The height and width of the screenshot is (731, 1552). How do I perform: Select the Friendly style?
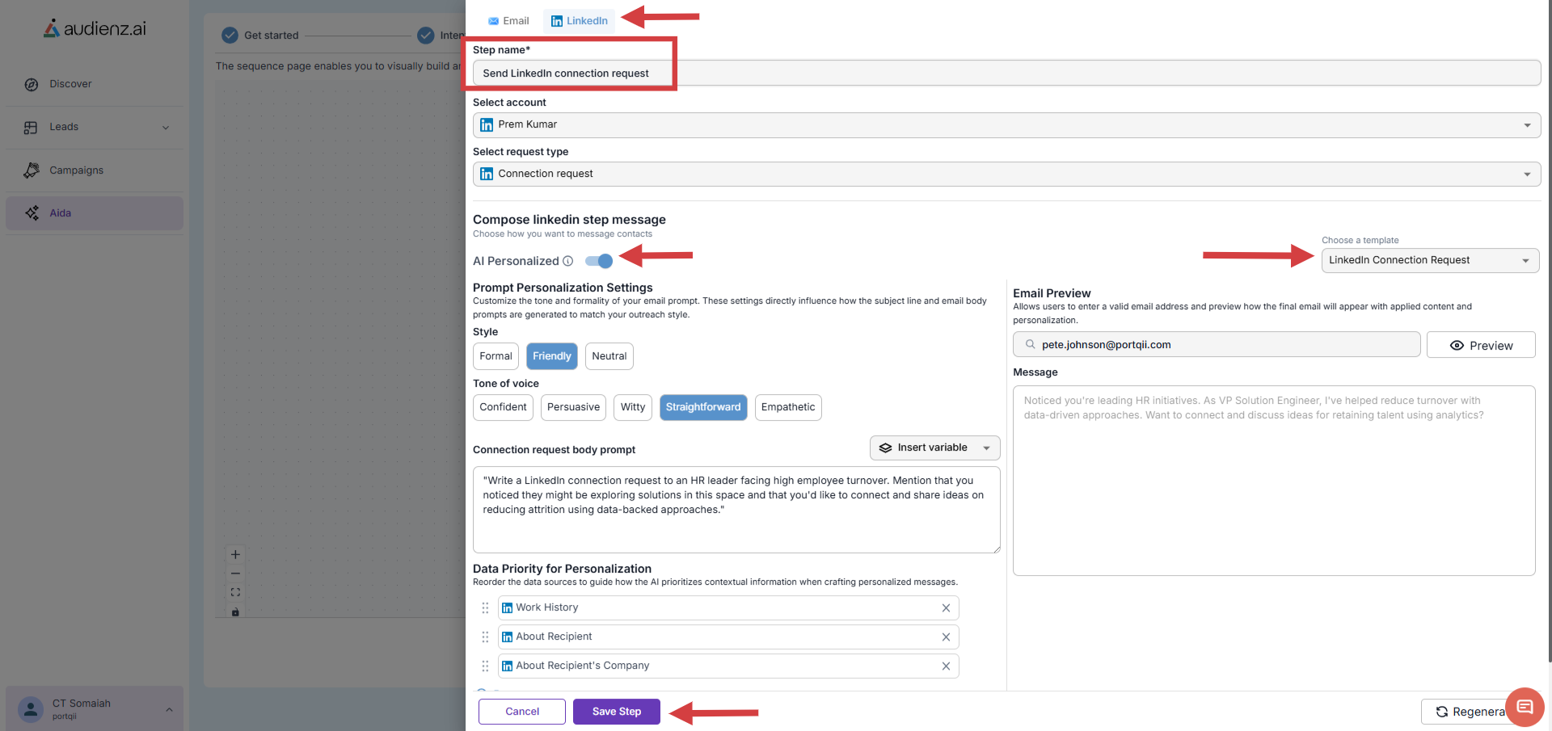coord(552,356)
